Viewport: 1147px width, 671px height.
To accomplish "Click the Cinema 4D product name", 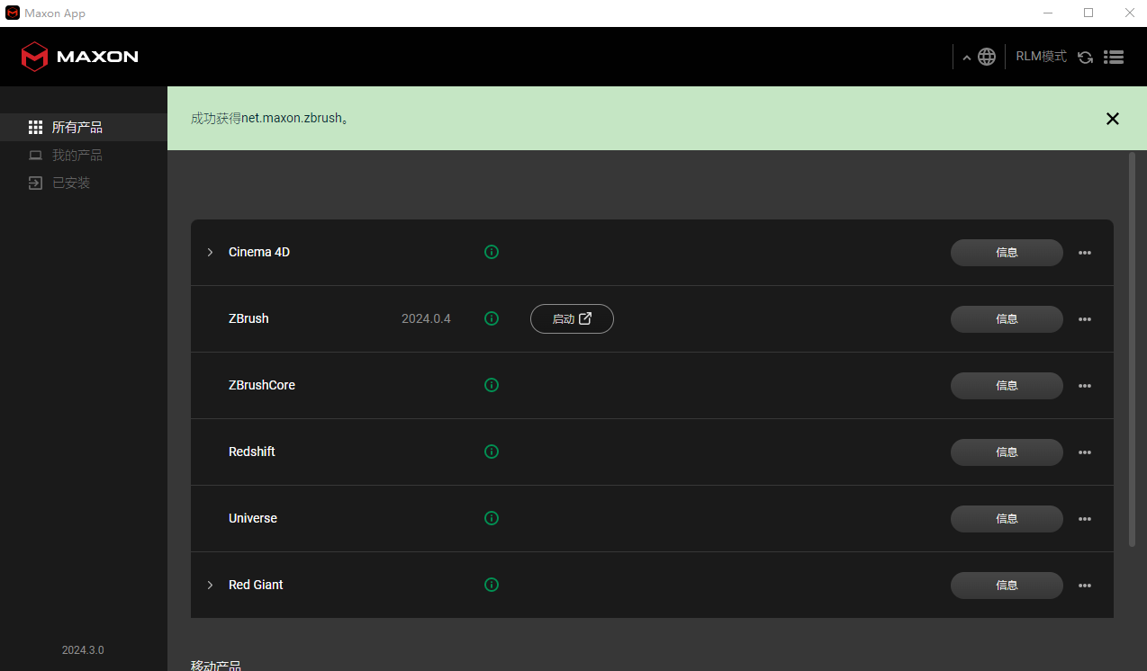I will (x=259, y=252).
